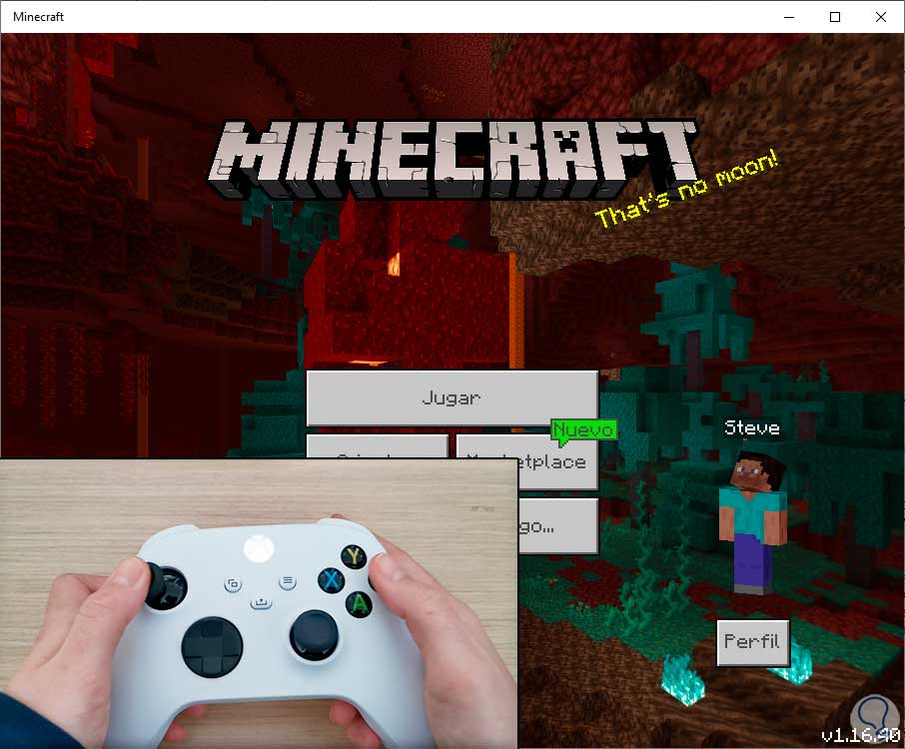Click the yellow "That's no moon!" splash text
The image size is (905, 749).
click(686, 188)
